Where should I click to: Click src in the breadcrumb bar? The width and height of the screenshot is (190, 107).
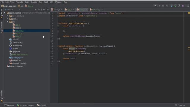(x=20, y=6)
